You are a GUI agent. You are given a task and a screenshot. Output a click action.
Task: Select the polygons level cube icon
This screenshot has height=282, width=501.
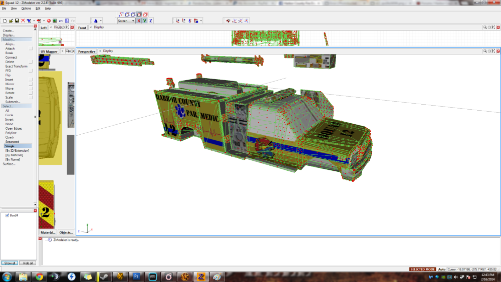(x=133, y=15)
